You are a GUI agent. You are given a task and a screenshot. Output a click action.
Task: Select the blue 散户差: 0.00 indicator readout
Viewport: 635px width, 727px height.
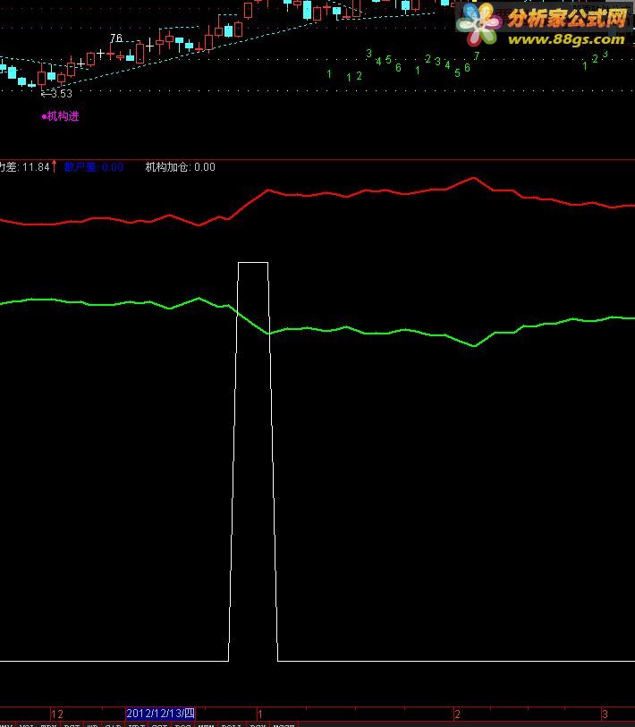[x=94, y=167]
